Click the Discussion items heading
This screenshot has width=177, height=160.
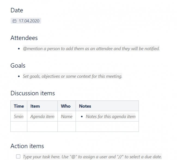33,93
